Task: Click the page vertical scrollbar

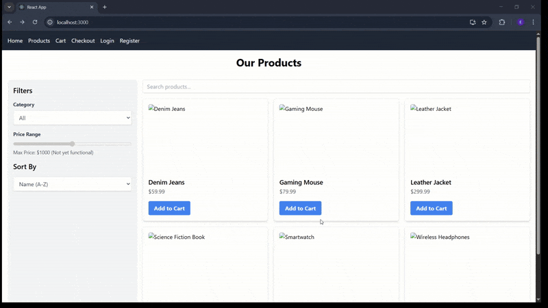Action: click(x=538, y=145)
